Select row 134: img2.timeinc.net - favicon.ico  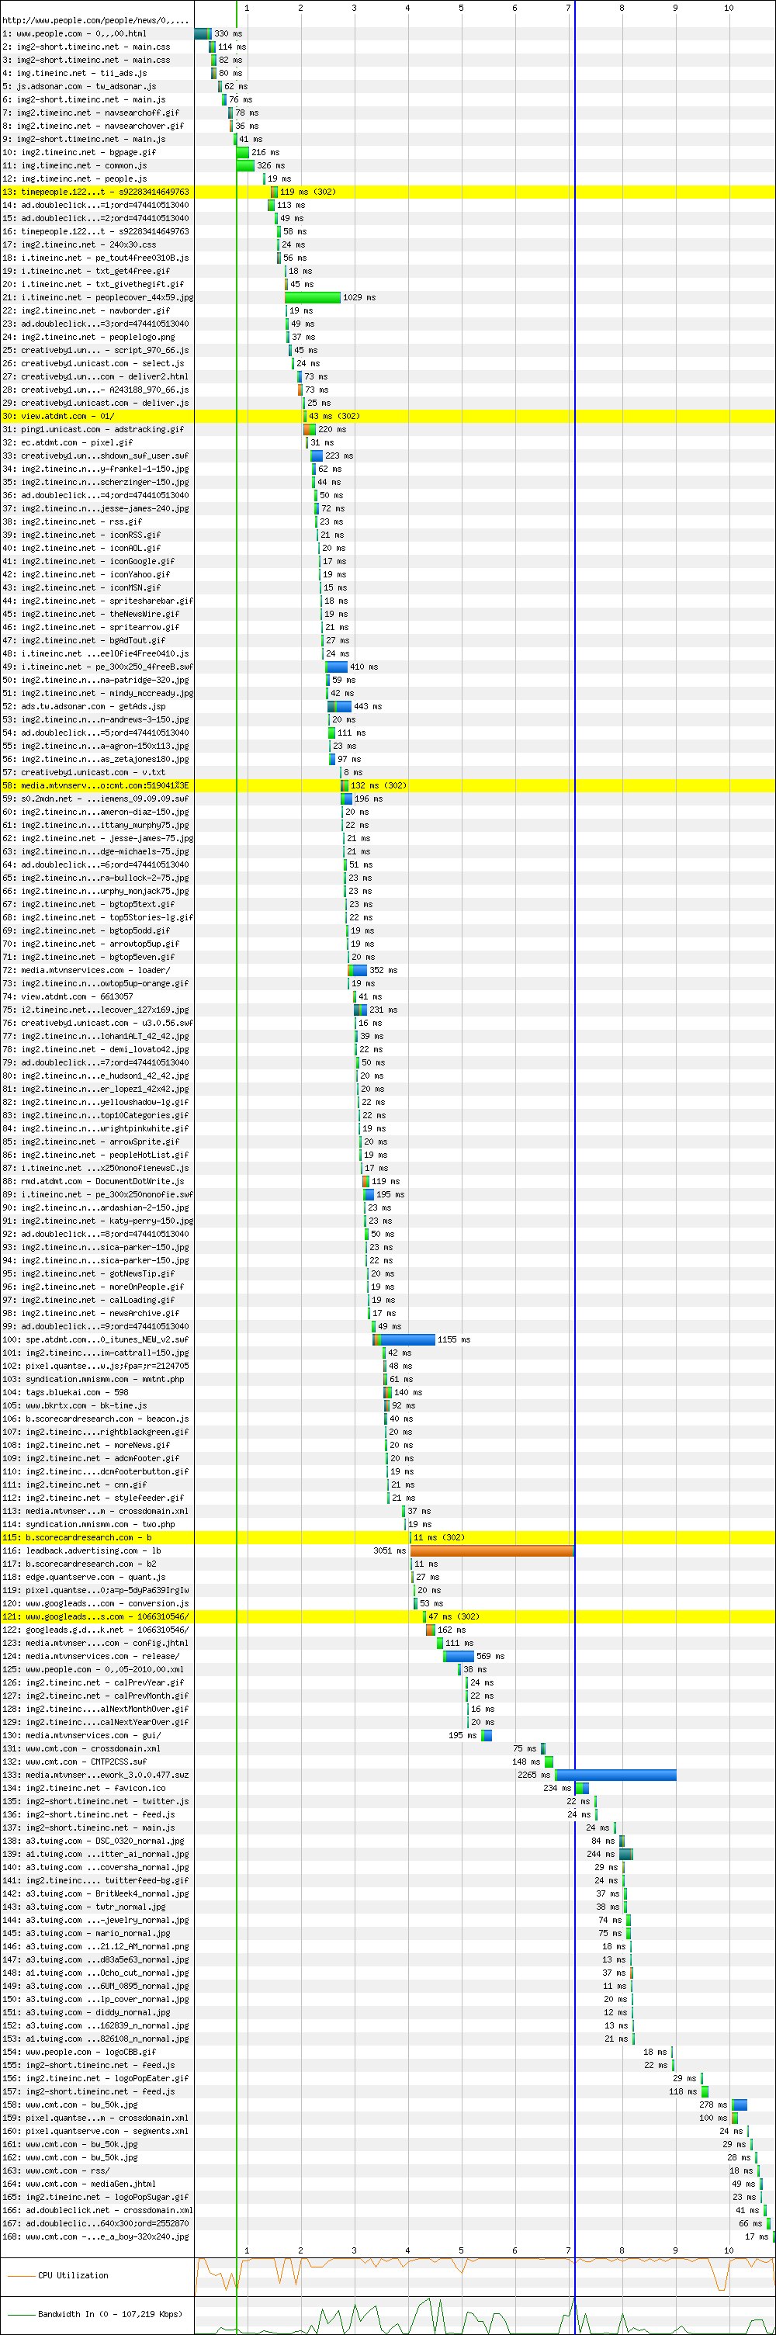click(388, 1789)
